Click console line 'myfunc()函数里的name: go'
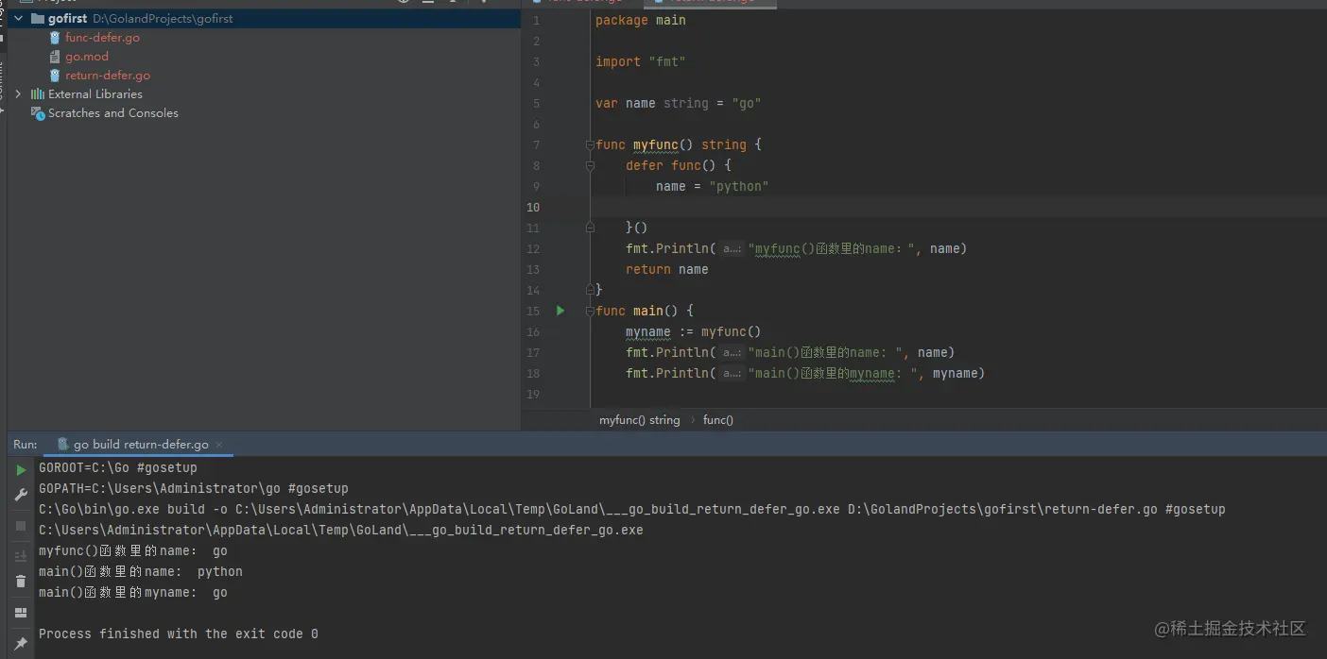Viewport: 1327px width, 659px height. 133,551
